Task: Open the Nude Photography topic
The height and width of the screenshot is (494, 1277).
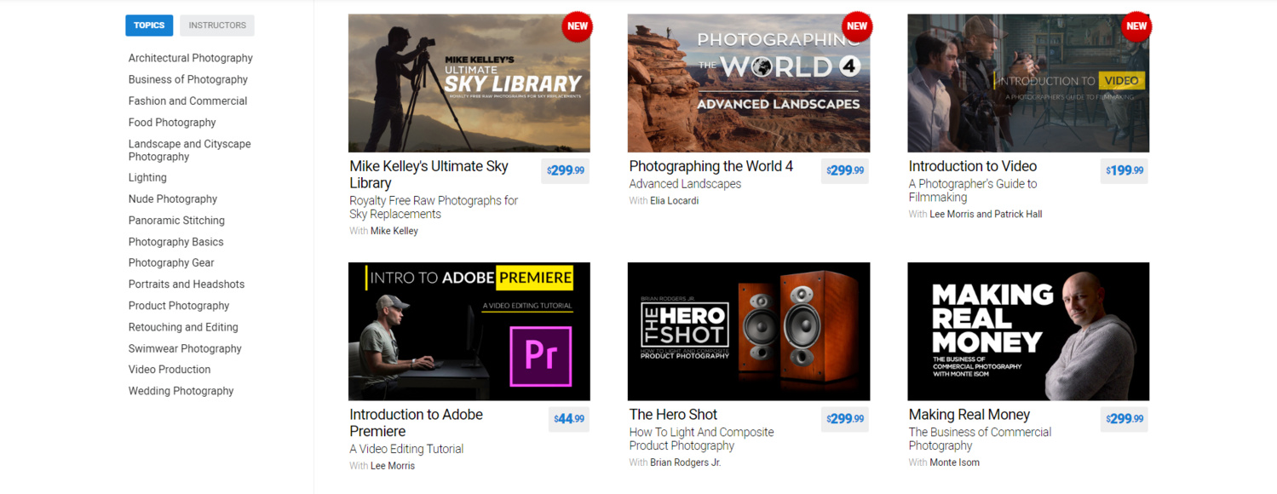Action: 173,199
